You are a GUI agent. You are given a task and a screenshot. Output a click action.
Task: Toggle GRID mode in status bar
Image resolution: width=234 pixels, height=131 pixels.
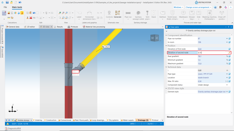[144, 124]
